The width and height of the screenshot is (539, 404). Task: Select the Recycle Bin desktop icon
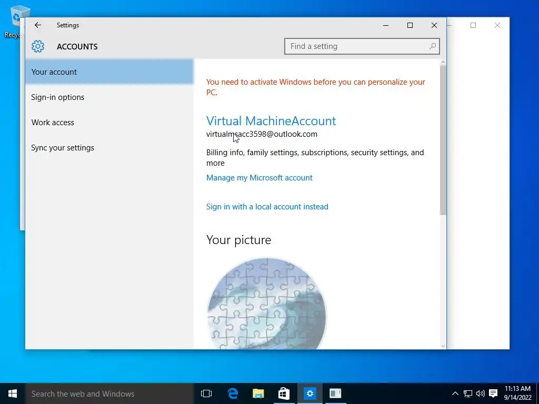pyautogui.click(x=14, y=21)
